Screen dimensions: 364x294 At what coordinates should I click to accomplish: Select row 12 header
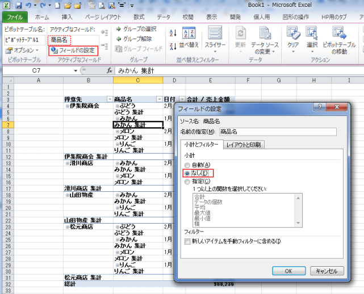[8, 157]
